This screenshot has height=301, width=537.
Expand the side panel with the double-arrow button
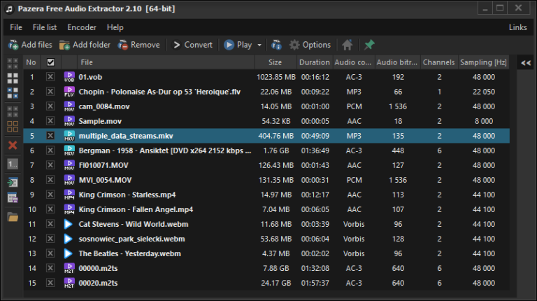click(525, 62)
